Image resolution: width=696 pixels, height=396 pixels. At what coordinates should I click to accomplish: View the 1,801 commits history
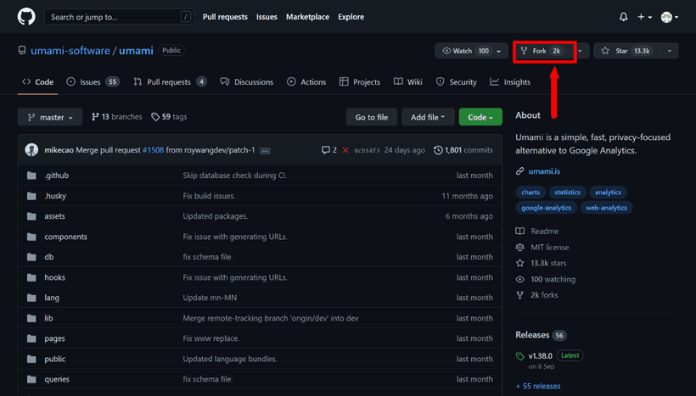point(463,150)
